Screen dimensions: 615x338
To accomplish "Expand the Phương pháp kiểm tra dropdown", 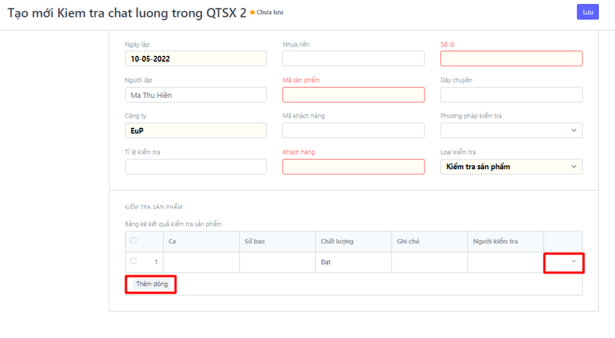I will pyautogui.click(x=511, y=130).
